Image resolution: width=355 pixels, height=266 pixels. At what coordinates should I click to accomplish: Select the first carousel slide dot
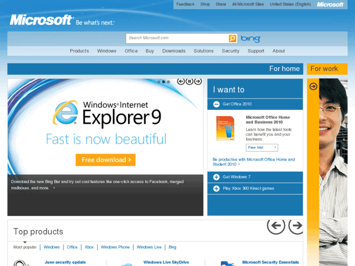click(x=159, y=82)
